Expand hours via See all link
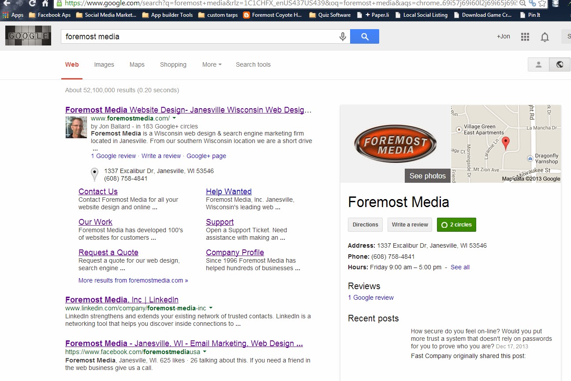 click(x=460, y=267)
